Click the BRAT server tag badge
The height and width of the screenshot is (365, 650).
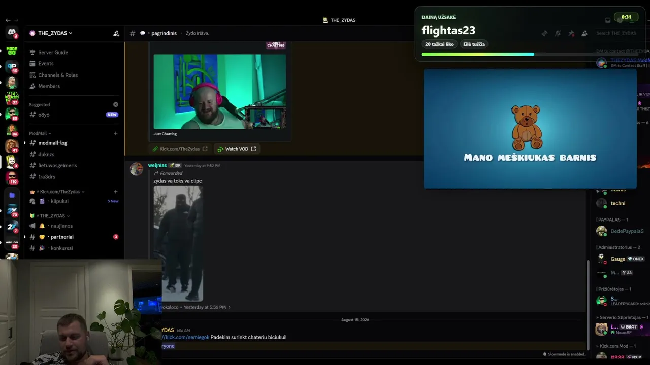[x=629, y=327]
